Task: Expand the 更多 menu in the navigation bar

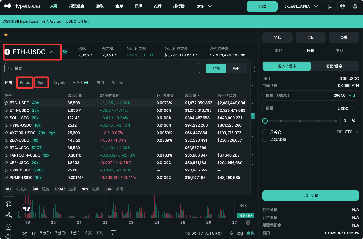Action: [204, 6]
